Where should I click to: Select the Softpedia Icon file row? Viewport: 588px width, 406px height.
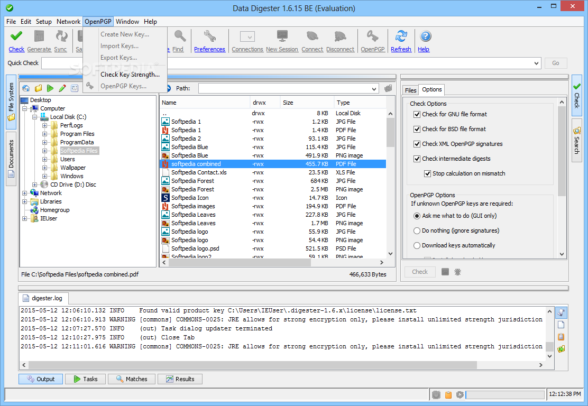[273, 198]
